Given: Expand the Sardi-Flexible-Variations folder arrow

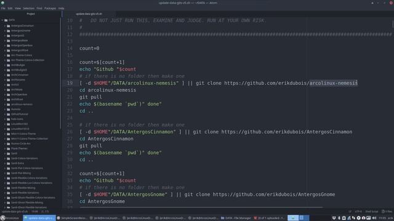Looking at the screenshot, I should [x=5, y=193].
